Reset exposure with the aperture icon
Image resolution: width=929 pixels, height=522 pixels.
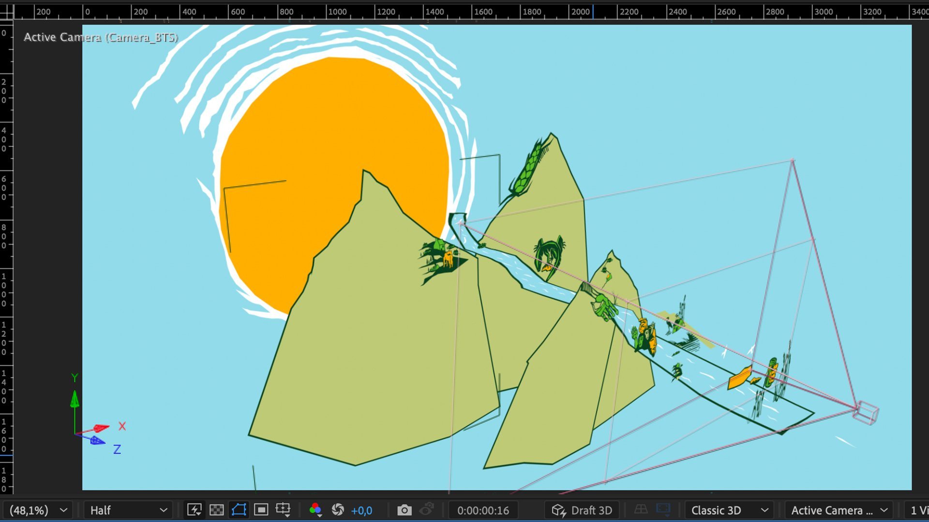(338, 510)
